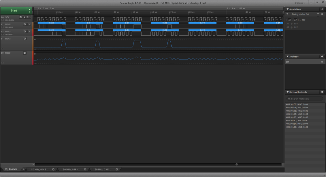Viewport: 326px width, 177px height.
Task: Restore the Saleae Logic window size
Action: pos(317,3)
